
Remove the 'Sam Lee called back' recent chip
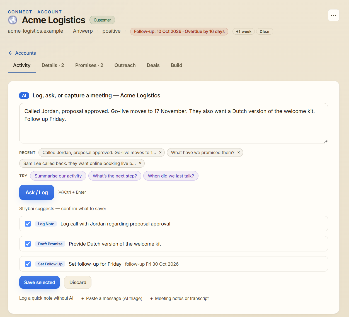pyautogui.click(x=140, y=163)
